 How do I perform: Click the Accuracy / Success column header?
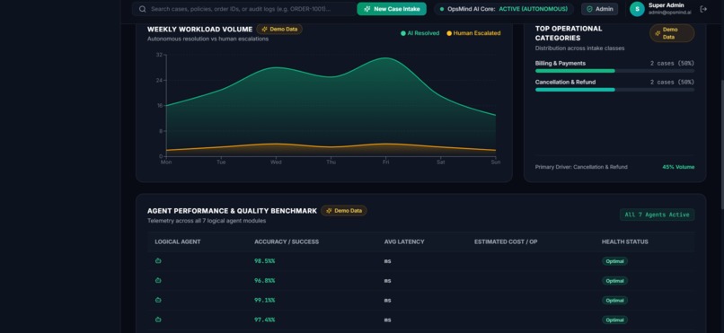point(287,241)
